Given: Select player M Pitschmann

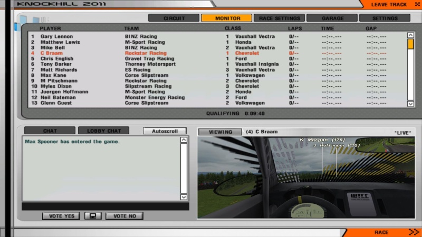Looking at the screenshot, I should point(59,81).
